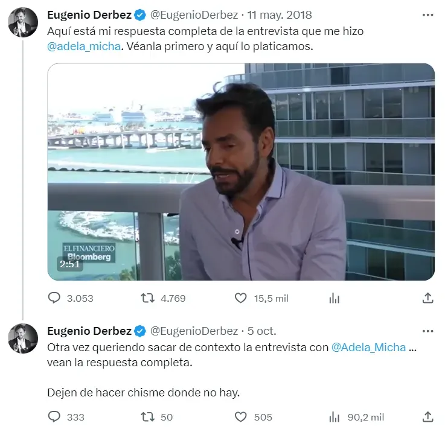Like the tweet with 15,5 mil likes
This screenshot has height=432, width=445.
pos(241,297)
